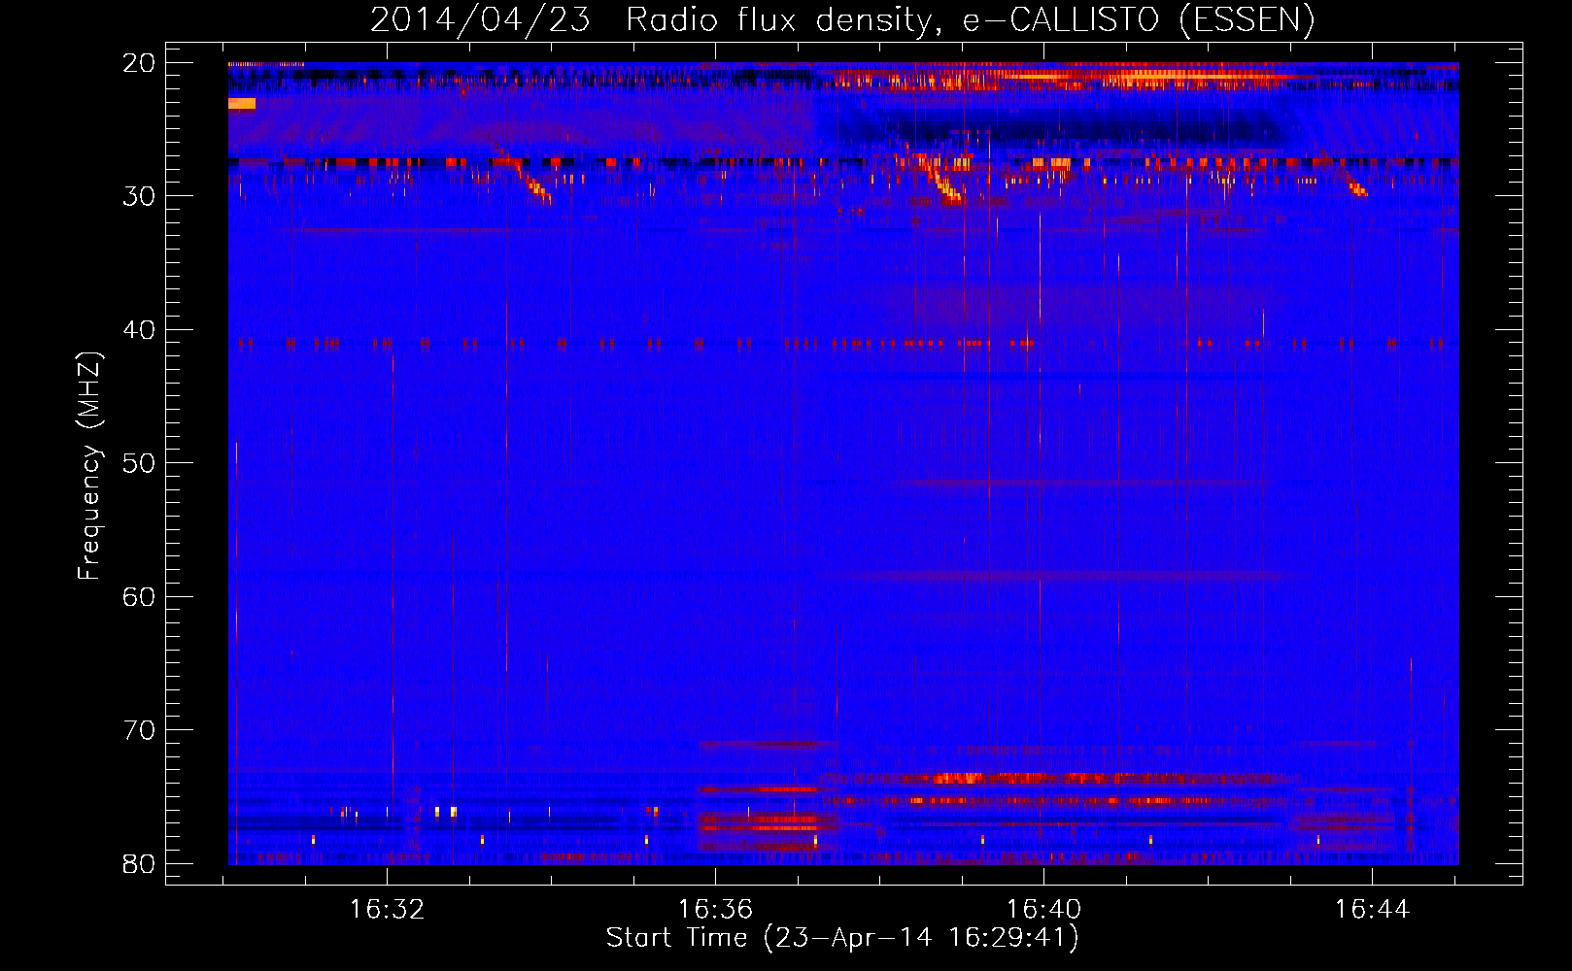Click the 'Frequency (MHZ)' axis title
1572x971 pixels.
[89, 465]
